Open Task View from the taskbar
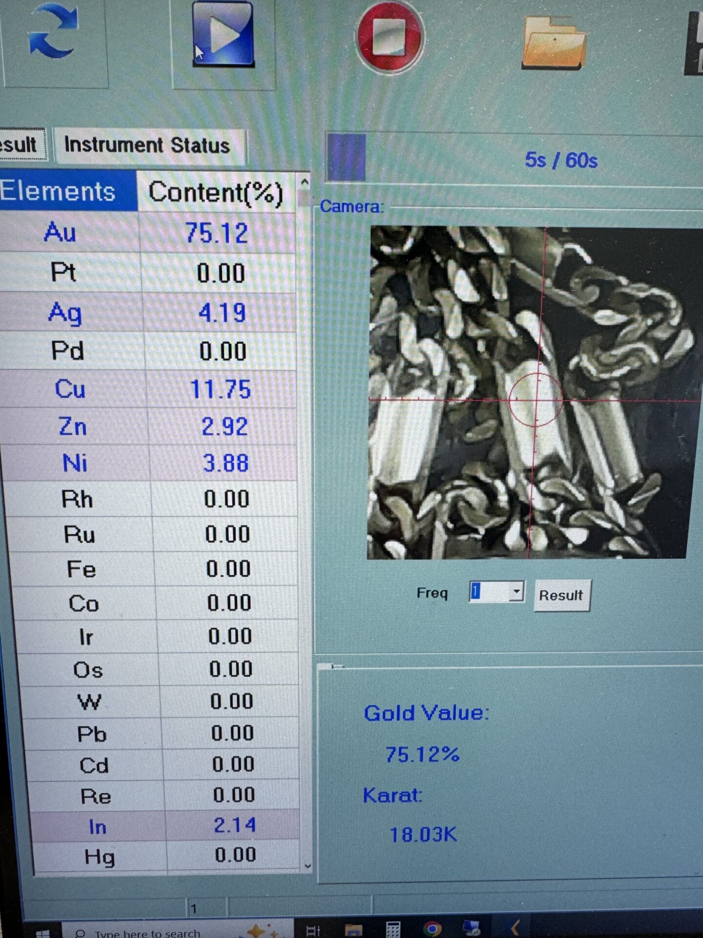The width and height of the screenshot is (703, 938). click(313, 930)
